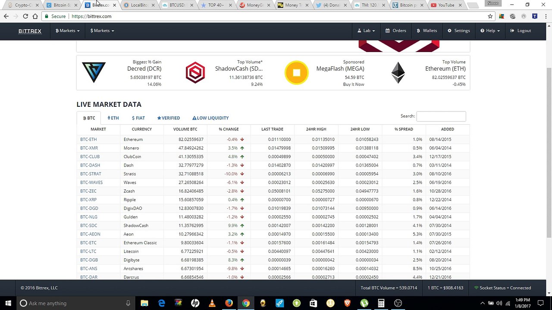Screen dimensions: 552x310
Task: Open the Bitcoin Markets dropdown
Action: click(x=67, y=31)
